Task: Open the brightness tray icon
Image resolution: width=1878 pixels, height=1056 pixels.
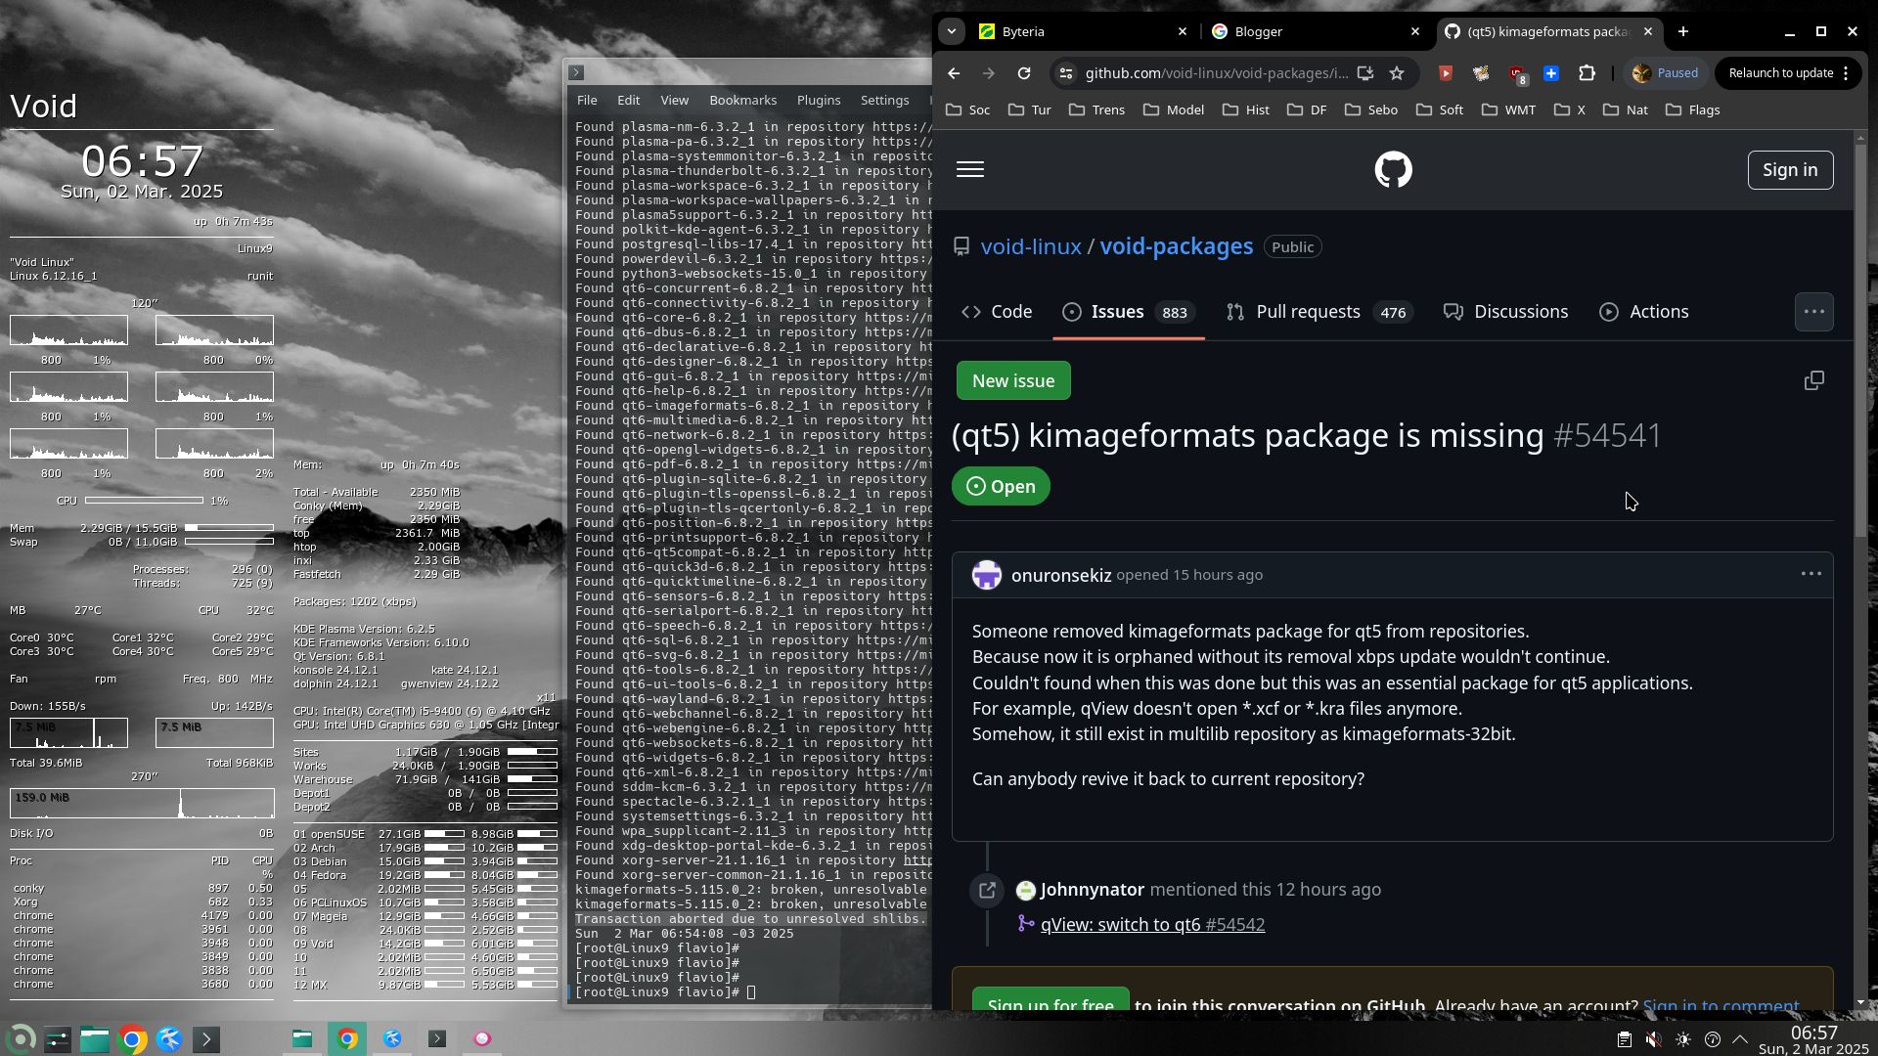Action: coord(1682,1039)
